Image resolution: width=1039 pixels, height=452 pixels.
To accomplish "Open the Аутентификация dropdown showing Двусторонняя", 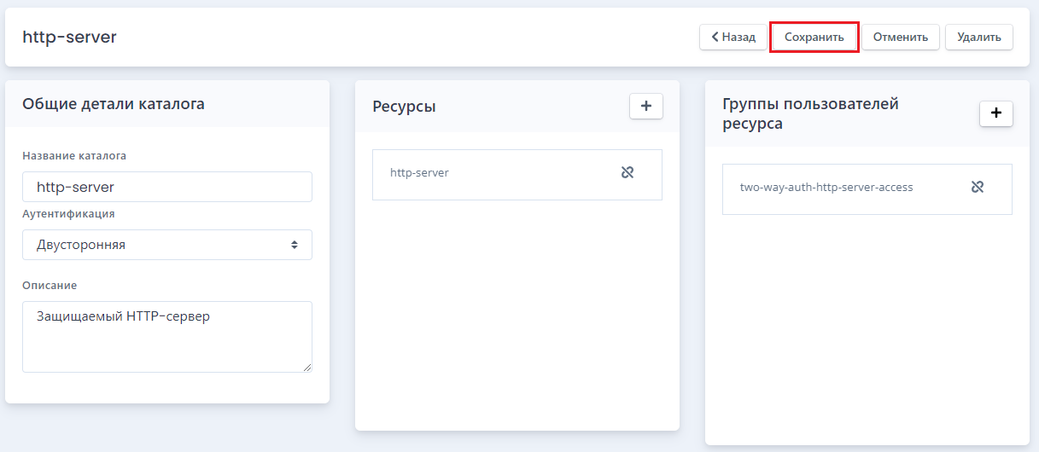I will 167,245.
